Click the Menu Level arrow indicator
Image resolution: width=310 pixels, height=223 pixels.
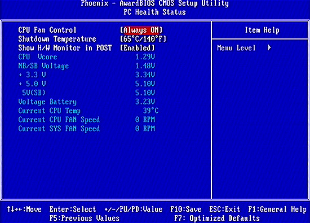click(x=269, y=48)
